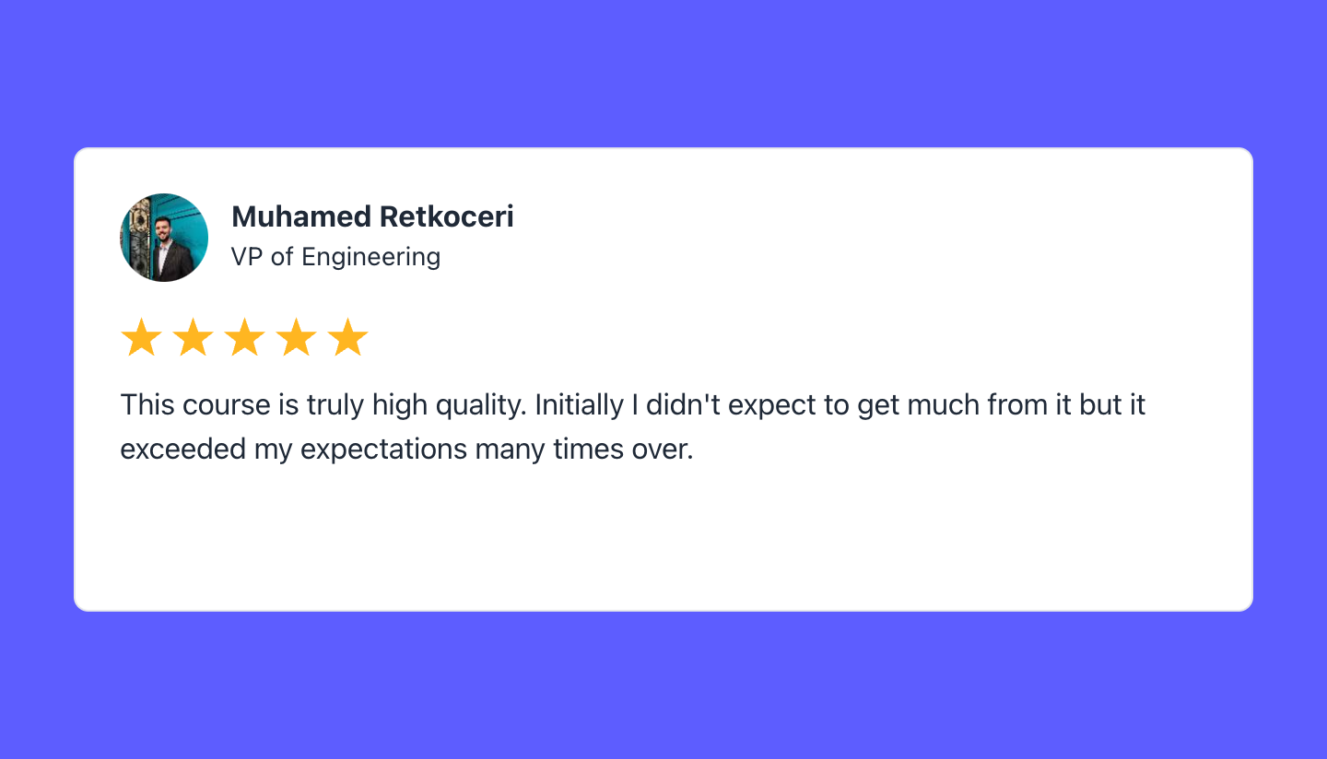Click the purple background below the testimonial card
Image resolution: width=1327 pixels, height=759 pixels.
[x=663, y=686]
